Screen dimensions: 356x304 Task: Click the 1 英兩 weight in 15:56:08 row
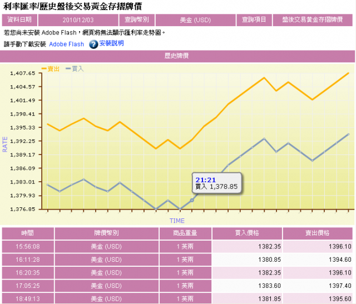pyautogui.click(x=185, y=247)
